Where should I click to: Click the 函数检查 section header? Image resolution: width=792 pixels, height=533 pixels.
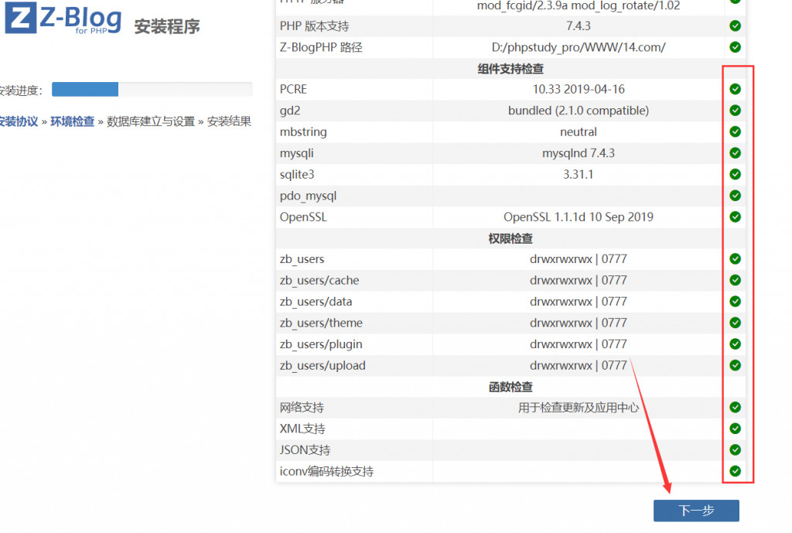(x=510, y=387)
